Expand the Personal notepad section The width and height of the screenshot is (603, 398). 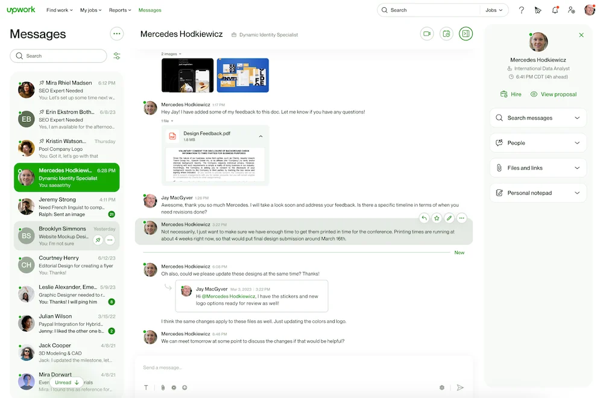point(538,193)
